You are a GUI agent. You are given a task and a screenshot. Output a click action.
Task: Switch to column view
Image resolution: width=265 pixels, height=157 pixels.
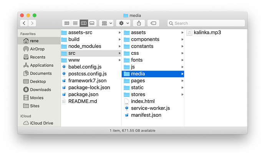(x=84, y=23)
